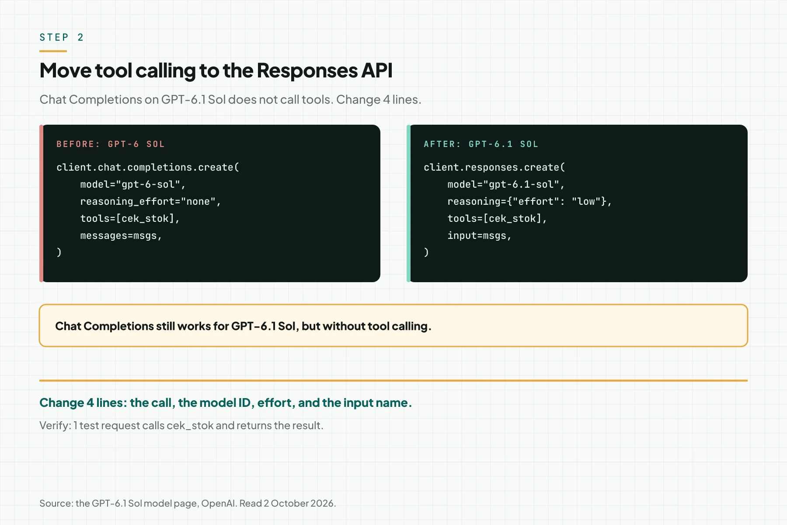Click the line 'messages=msgs,'

pos(121,235)
